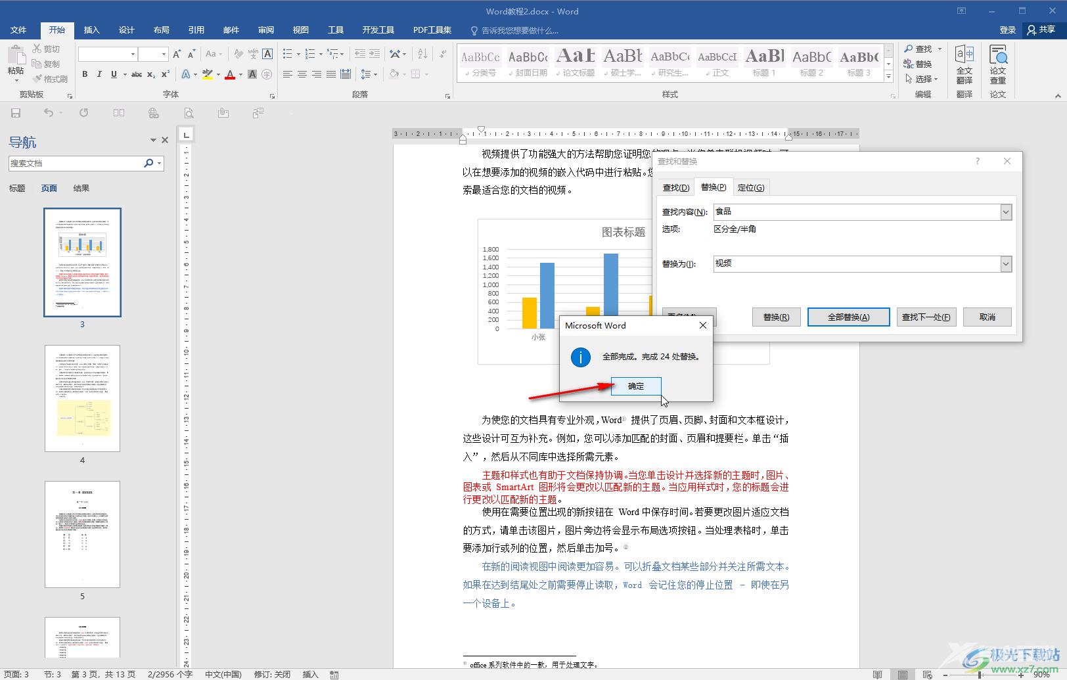Click the Save icon in quick access toolbar
The image size is (1067, 680).
[x=16, y=113]
